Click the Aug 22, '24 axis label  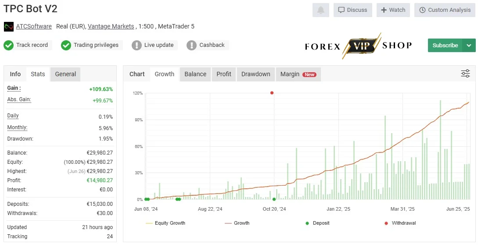tap(210, 209)
